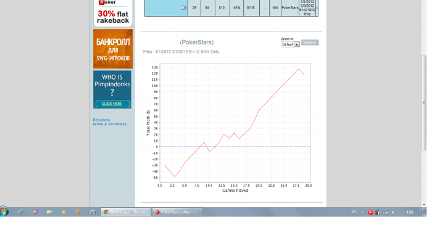Click the small X at the stats row end
The width and height of the screenshot is (432, 243).
[317, 7]
